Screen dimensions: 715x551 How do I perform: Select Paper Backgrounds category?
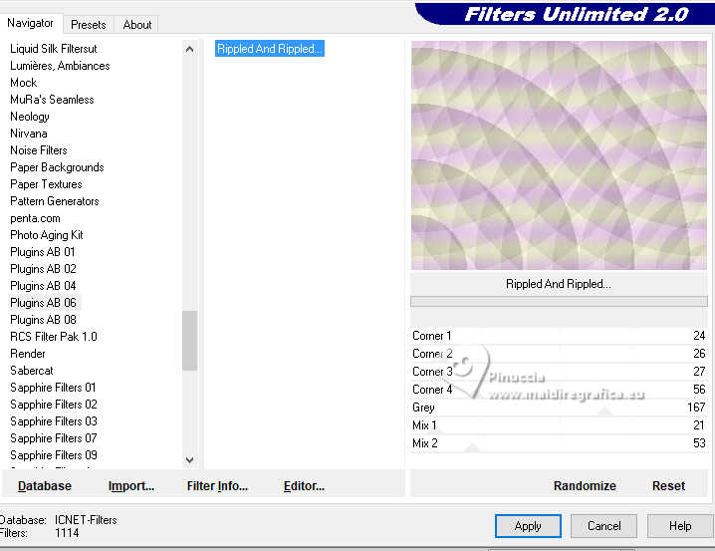57,167
